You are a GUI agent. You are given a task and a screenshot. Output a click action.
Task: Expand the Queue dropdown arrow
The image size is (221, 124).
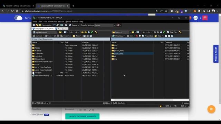pyautogui.click(x=78, y=25)
